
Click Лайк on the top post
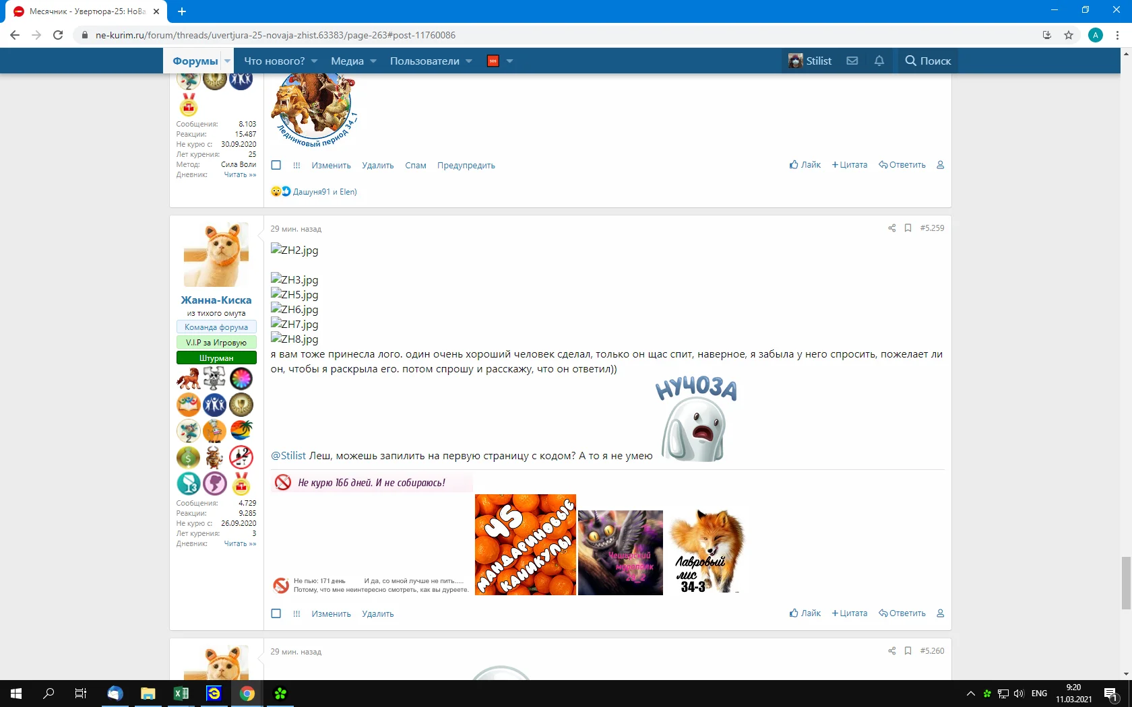pos(805,165)
